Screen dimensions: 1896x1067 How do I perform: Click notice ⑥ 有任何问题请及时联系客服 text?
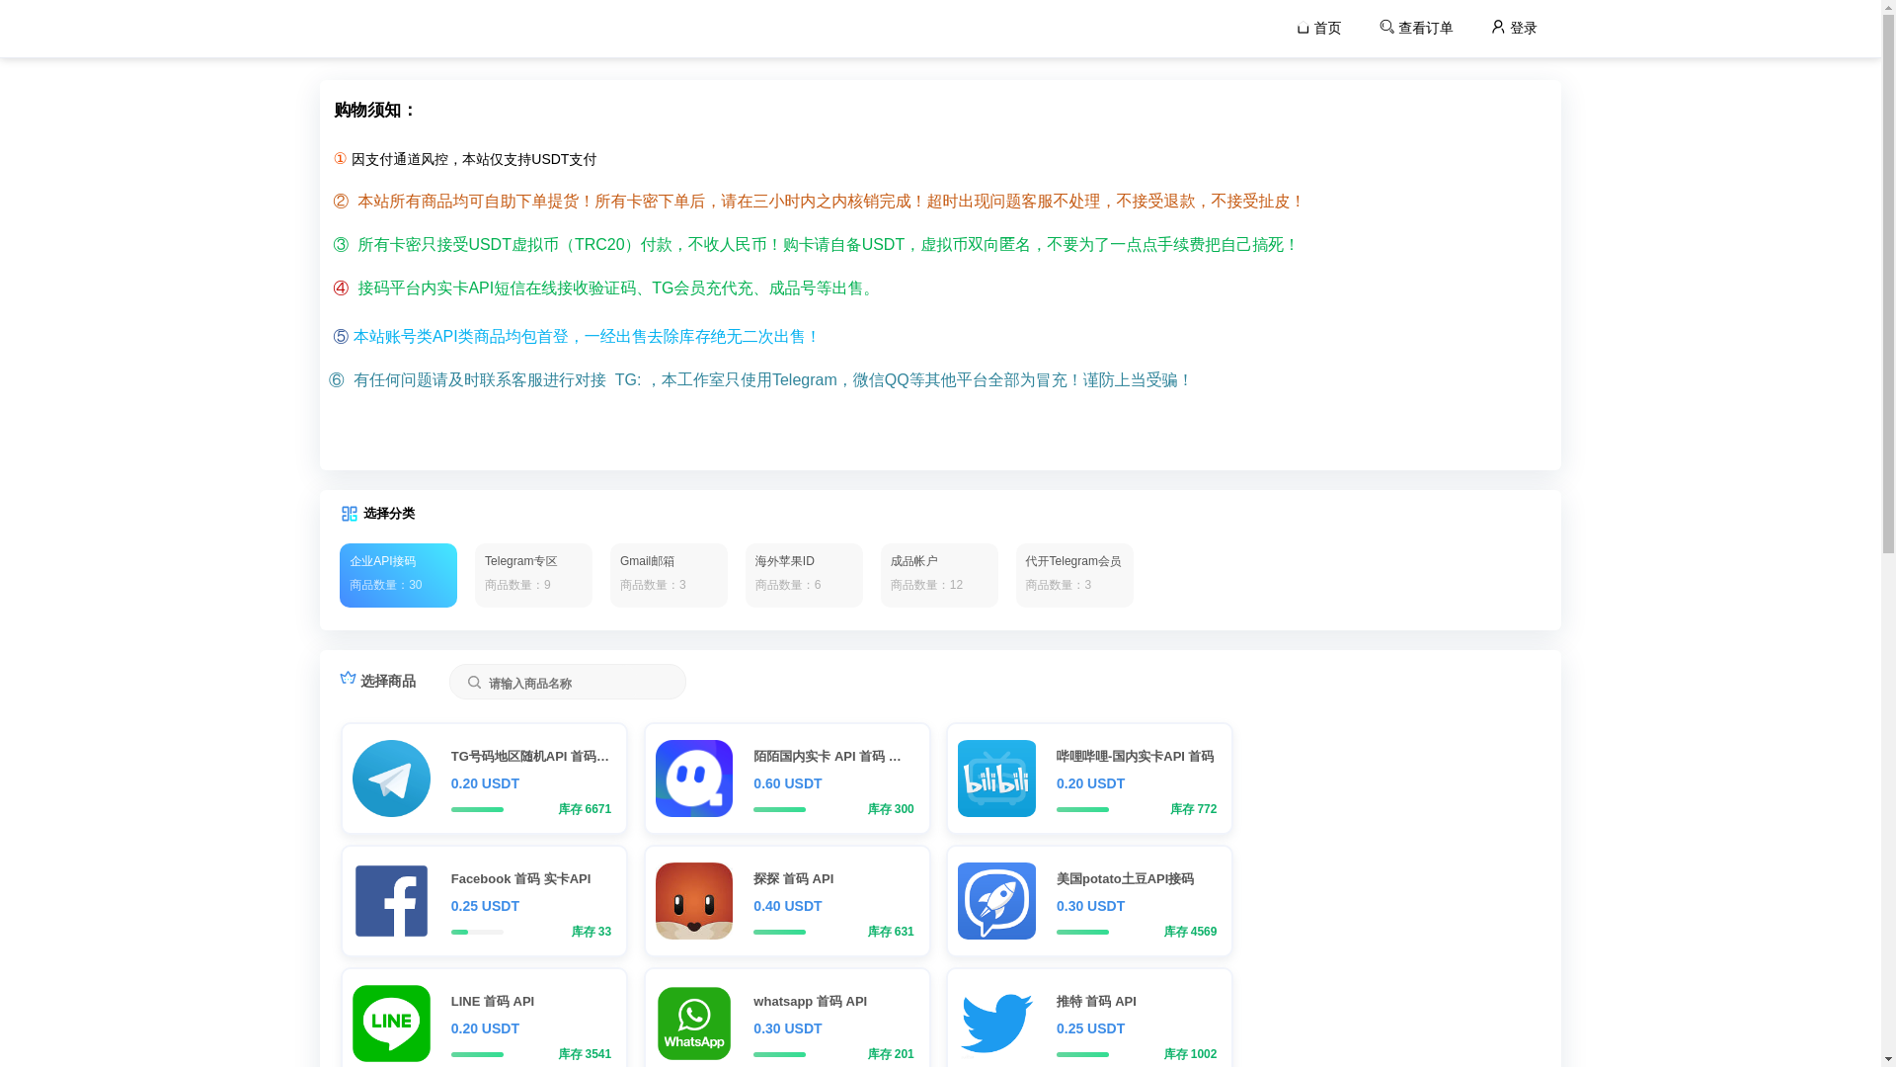tap(761, 380)
